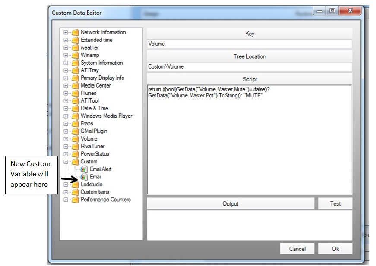376x266 pixels.
Task: Select the Date & Time tree label
Action: pyautogui.click(x=95, y=109)
